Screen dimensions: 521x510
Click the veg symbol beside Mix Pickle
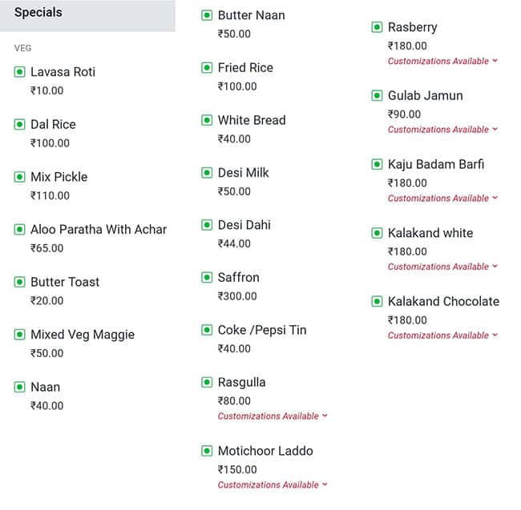coord(20,177)
